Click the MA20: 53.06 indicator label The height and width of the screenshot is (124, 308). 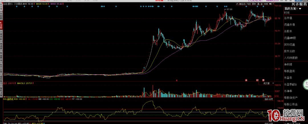pyautogui.click(x=42, y=4)
